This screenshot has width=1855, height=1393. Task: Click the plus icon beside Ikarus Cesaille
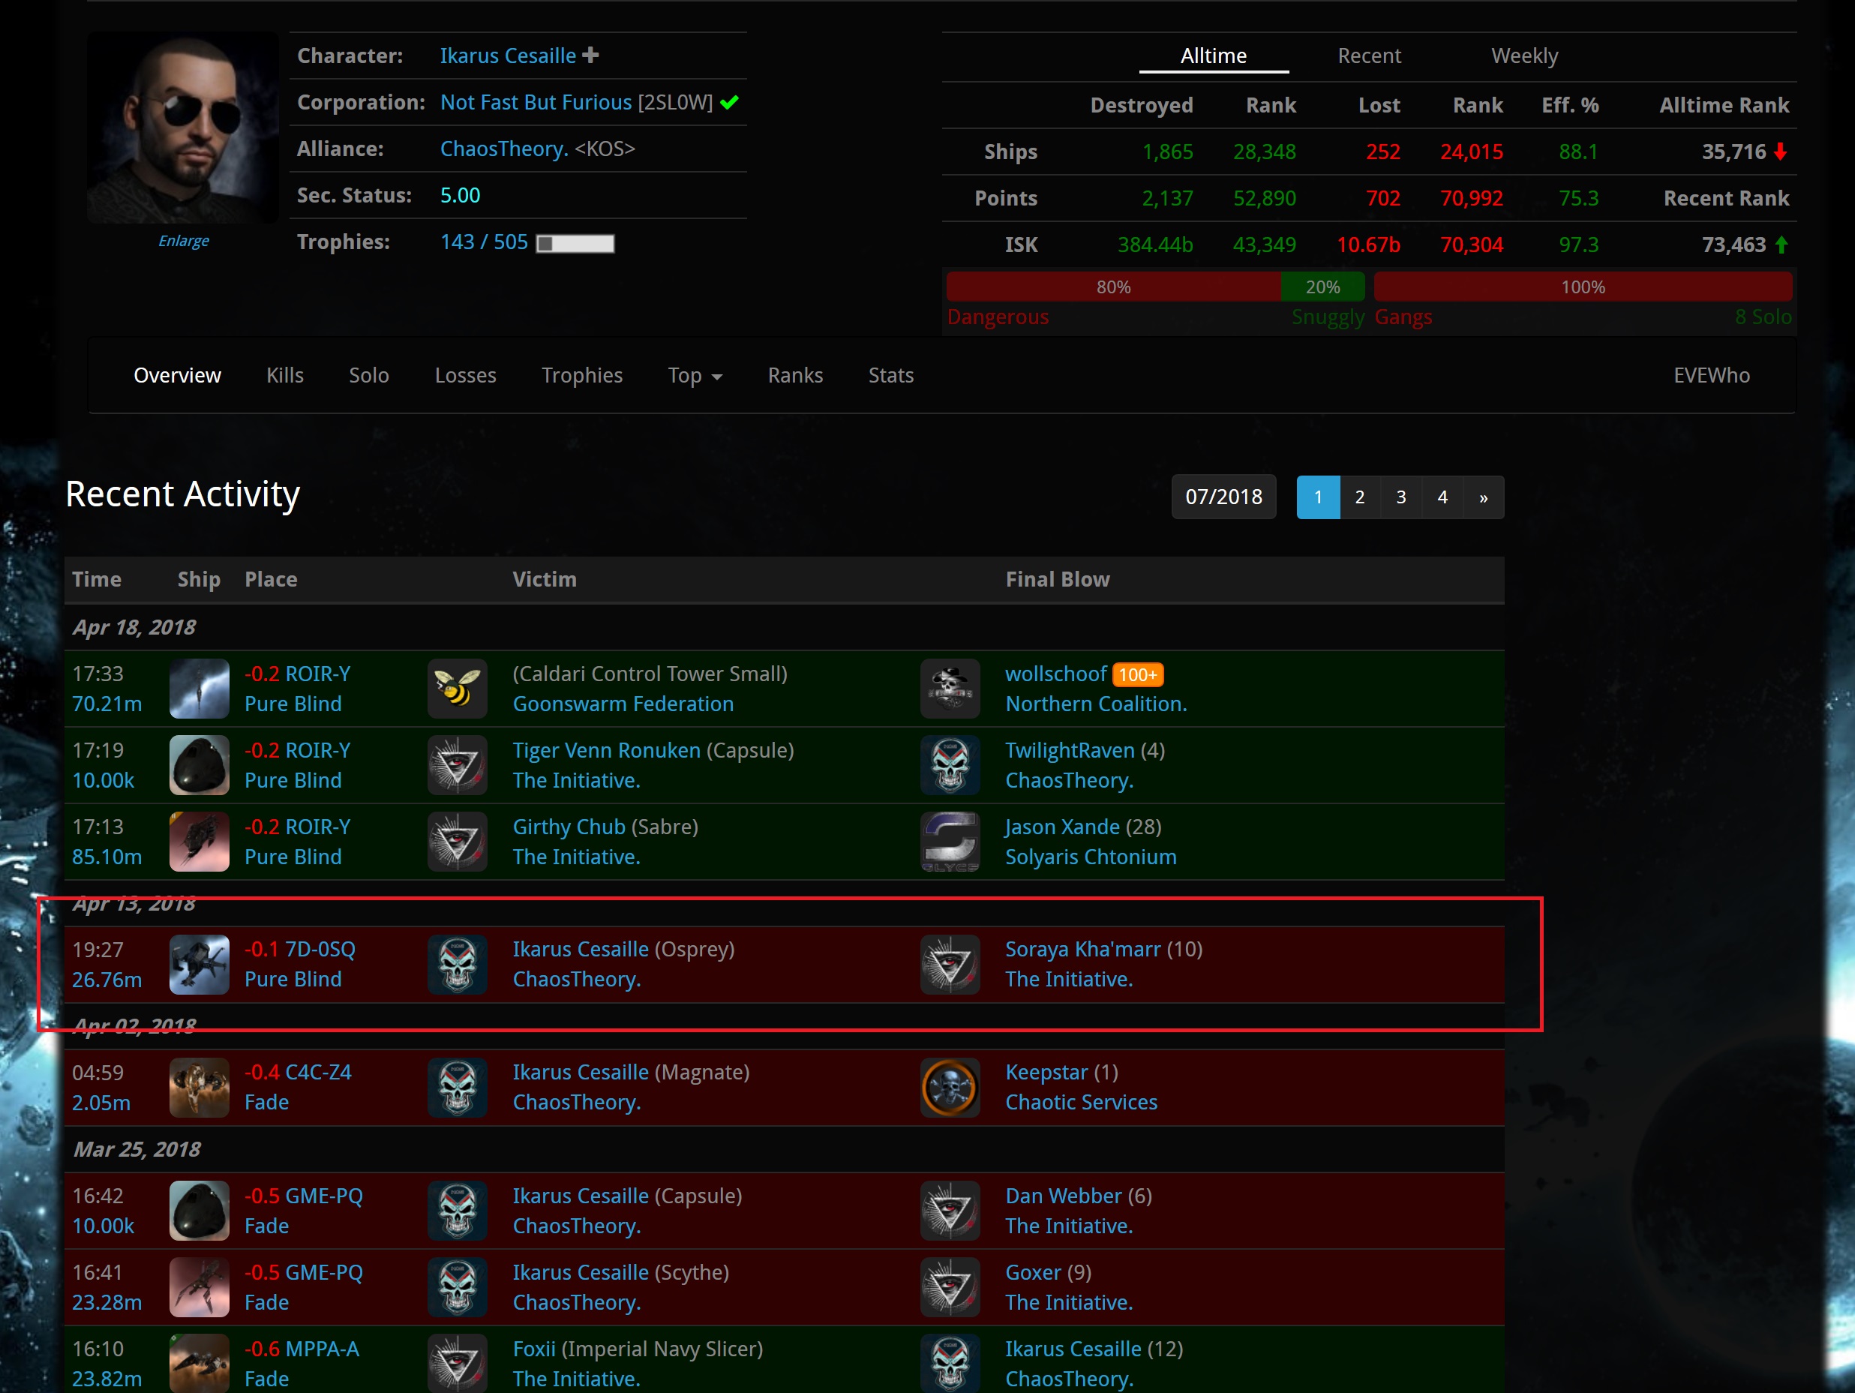(x=590, y=56)
